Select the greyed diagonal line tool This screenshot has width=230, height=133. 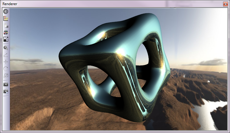click(x=6, y=55)
